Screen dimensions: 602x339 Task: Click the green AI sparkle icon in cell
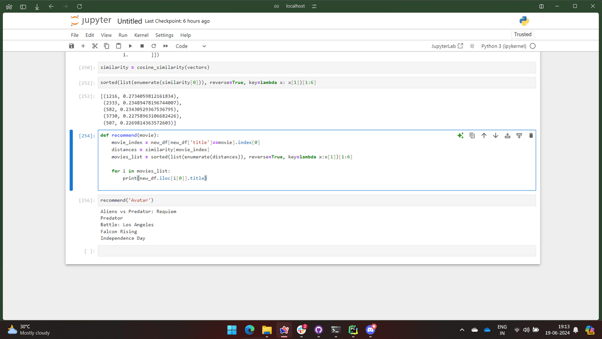[460, 136]
